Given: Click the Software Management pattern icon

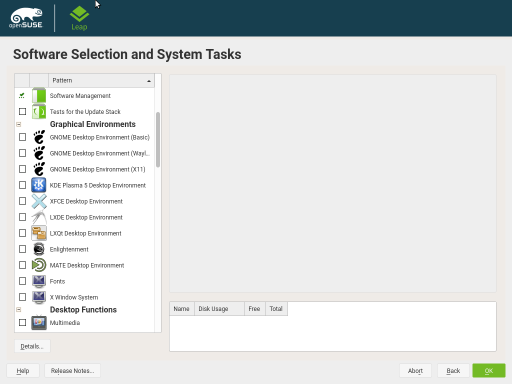Looking at the screenshot, I should pyautogui.click(x=39, y=95).
